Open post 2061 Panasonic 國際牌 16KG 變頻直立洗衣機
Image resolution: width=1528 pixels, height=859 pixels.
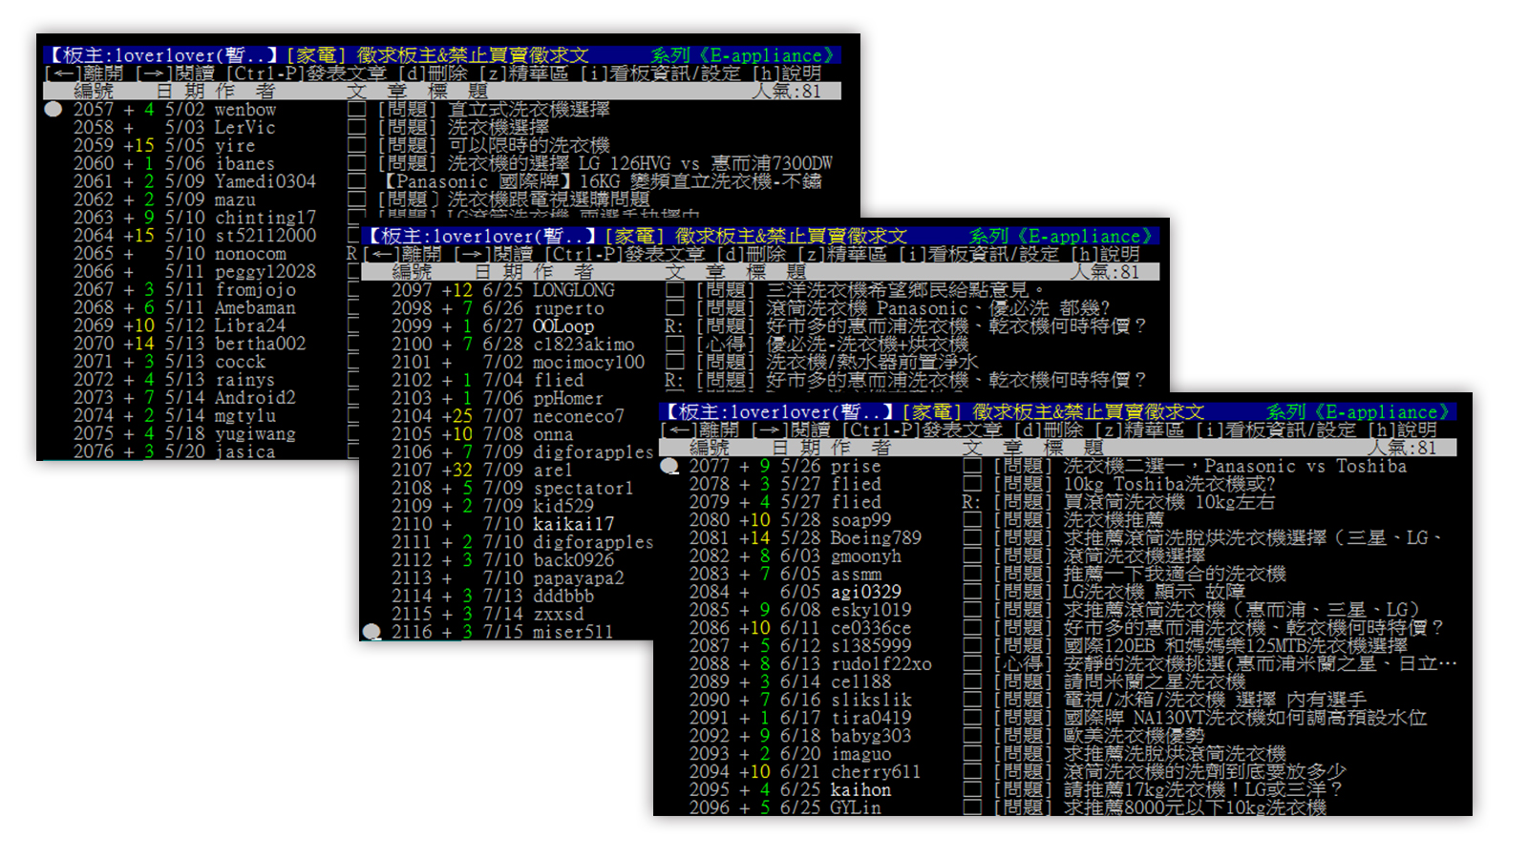pyautogui.click(x=604, y=181)
